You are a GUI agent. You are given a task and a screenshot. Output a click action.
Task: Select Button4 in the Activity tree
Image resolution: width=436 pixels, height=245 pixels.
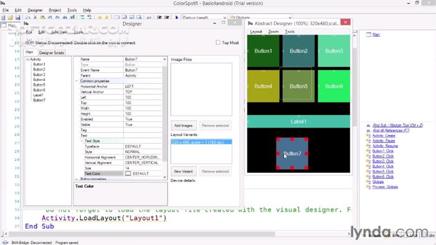coord(39,80)
